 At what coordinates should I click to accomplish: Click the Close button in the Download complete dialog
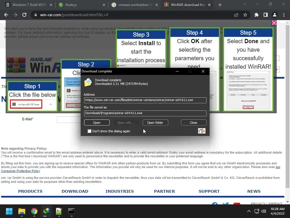[x=193, y=123]
